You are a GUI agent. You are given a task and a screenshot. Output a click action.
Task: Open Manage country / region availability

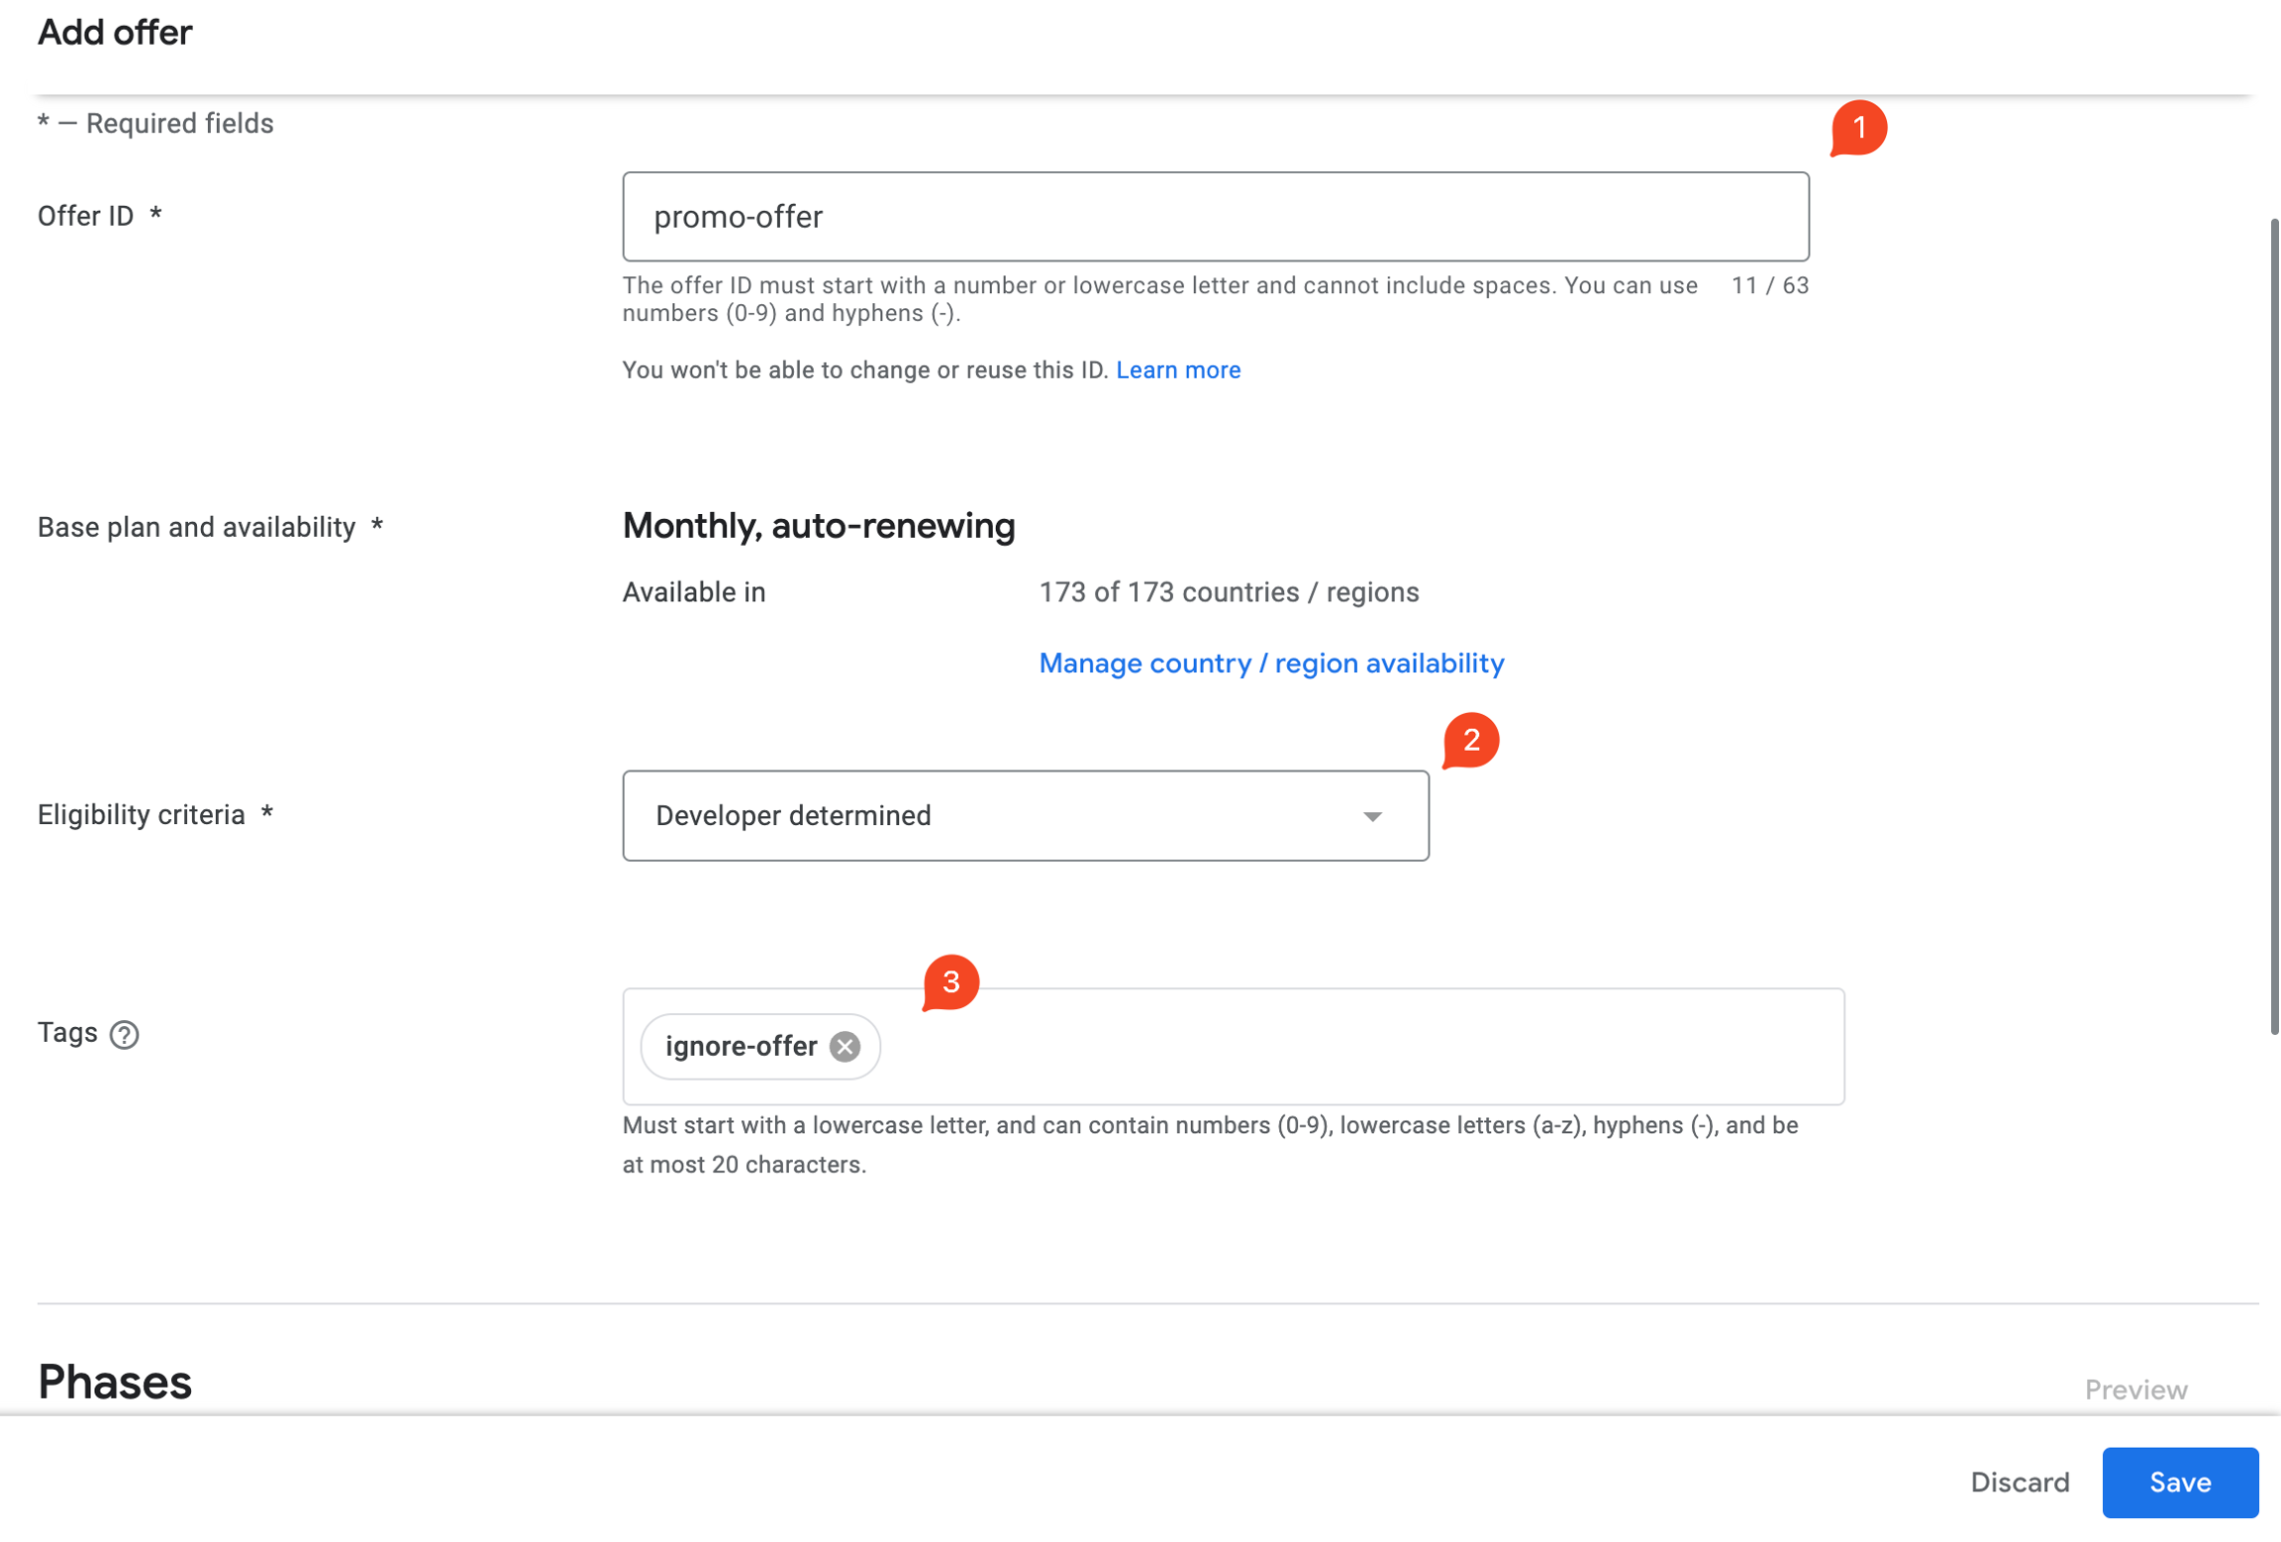(x=1270, y=663)
